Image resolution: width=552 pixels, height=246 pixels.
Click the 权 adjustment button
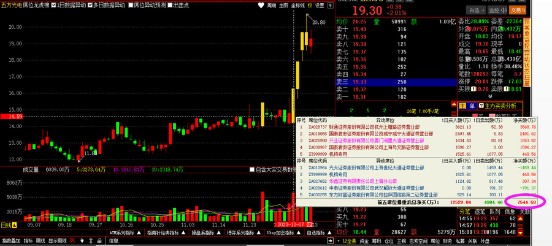pos(310,6)
